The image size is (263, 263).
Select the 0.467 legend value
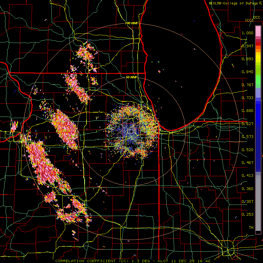tap(248, 162)
